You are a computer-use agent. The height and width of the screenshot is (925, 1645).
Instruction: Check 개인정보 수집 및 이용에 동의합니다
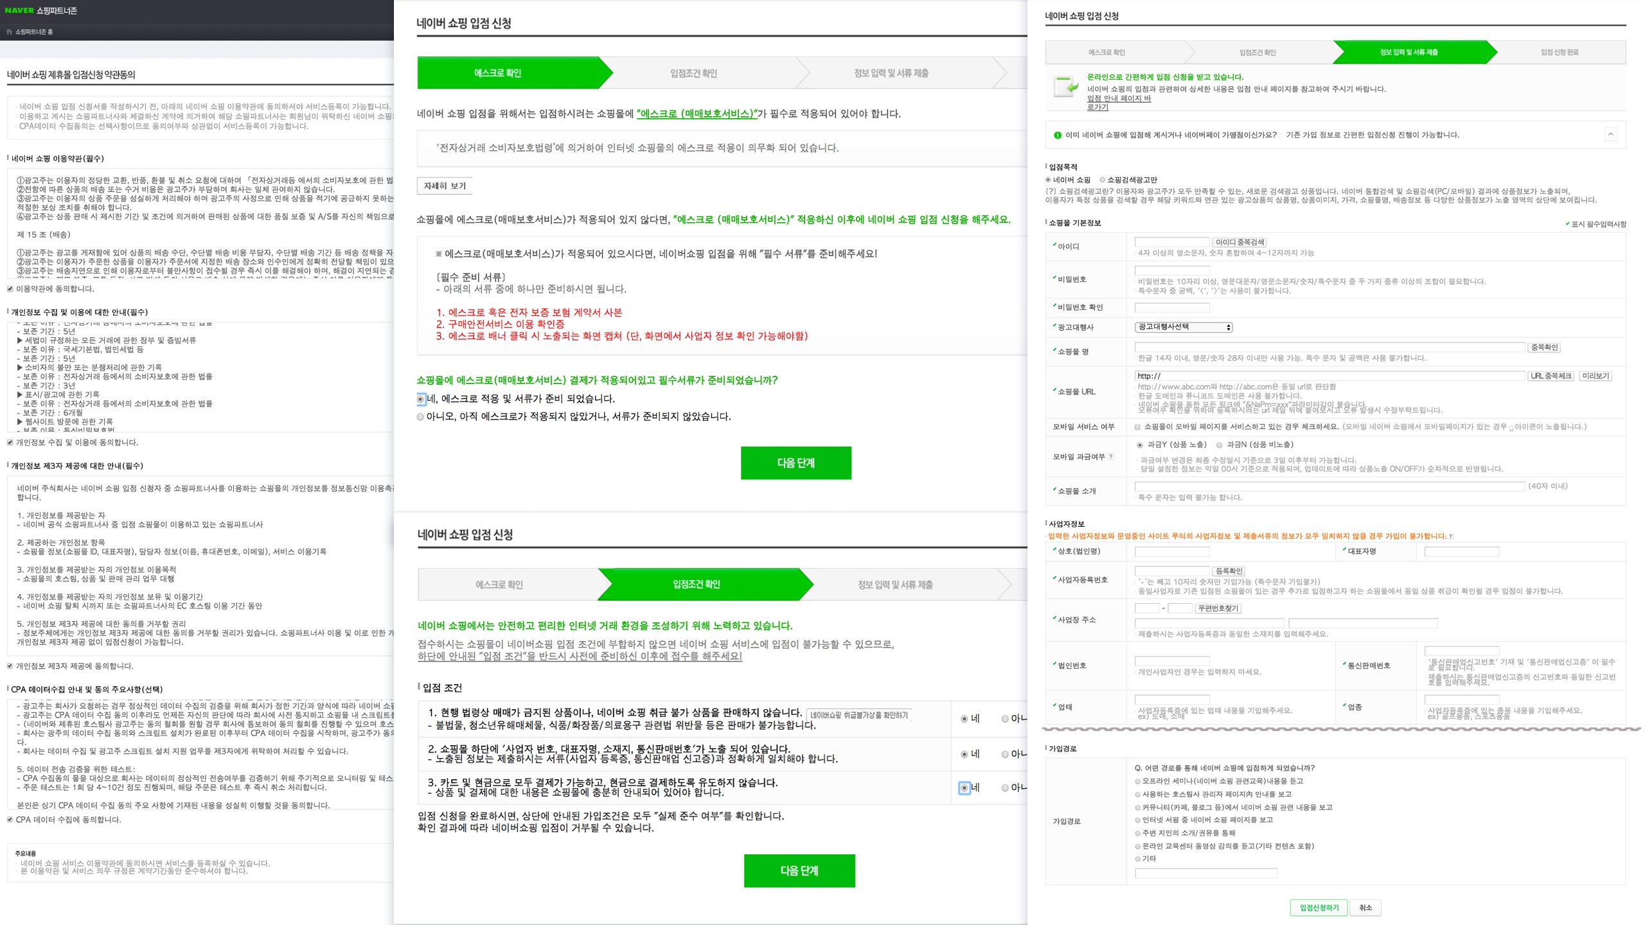(x=10, y=443)
